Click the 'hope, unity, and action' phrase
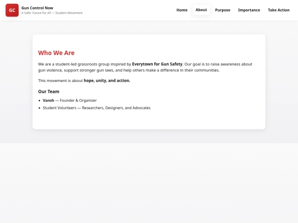Screen dimensions: 298x223 pyautogui.click(x=107, y=80)
